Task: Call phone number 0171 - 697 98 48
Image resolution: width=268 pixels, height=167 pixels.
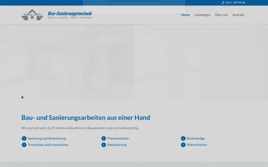Action: [235, 3]
